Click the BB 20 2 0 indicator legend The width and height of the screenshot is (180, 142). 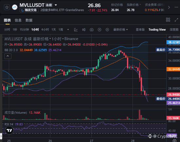(x=11, y=50)
